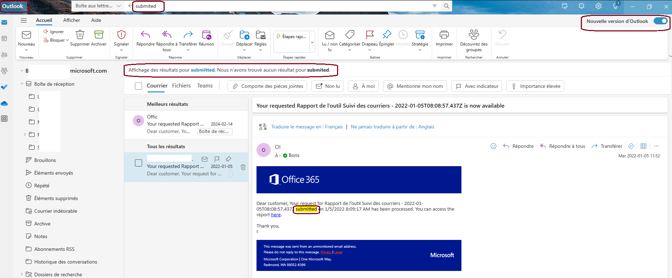Open the Historique des conversations folder
672x278 pixels.
tap(65, 262)
